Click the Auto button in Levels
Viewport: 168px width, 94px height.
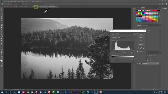click(141, 41)
